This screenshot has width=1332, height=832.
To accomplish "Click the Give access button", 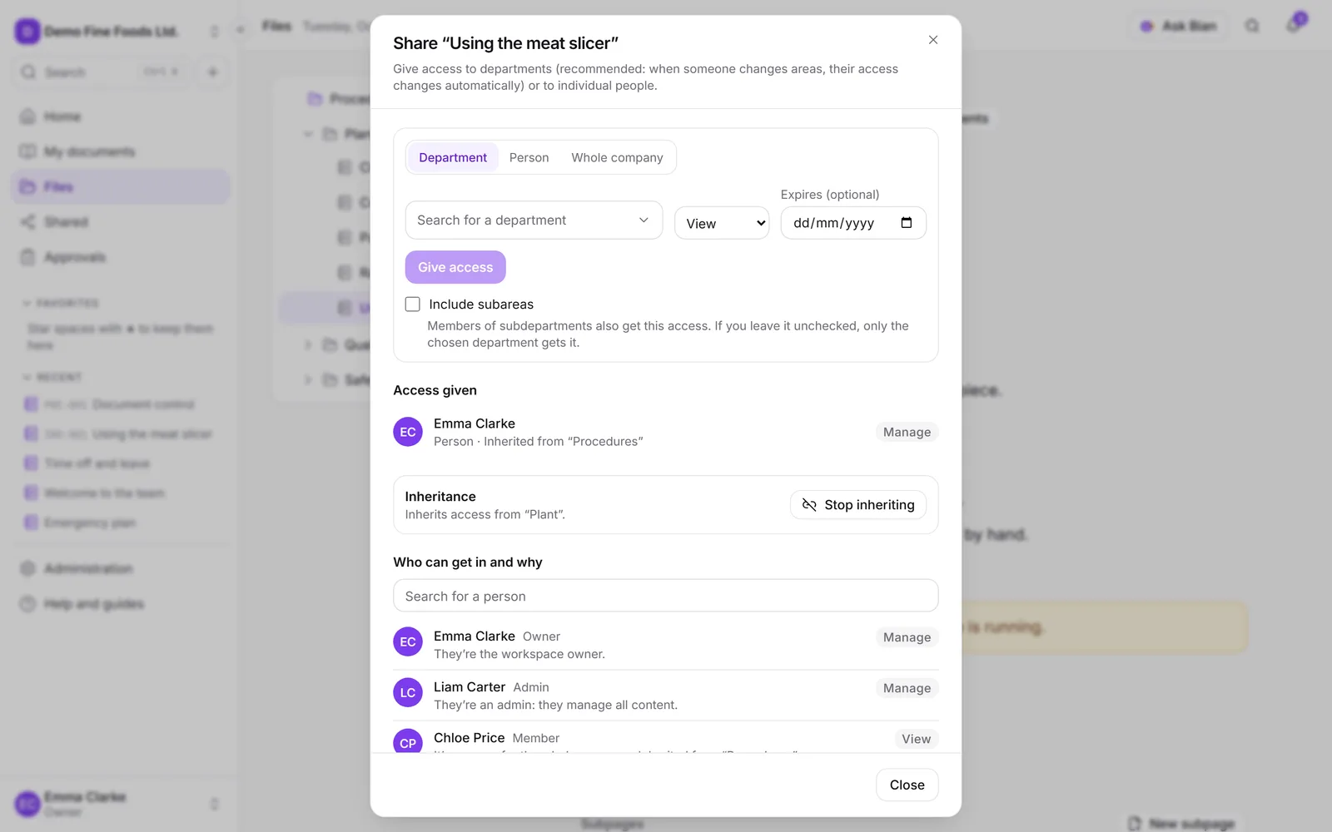I will pos(455,267).
